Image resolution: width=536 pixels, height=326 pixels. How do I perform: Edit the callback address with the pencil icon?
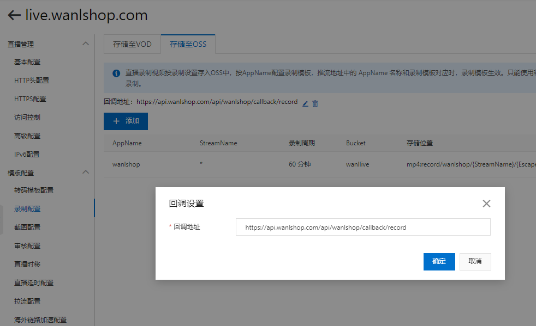(x=305, y=103)
